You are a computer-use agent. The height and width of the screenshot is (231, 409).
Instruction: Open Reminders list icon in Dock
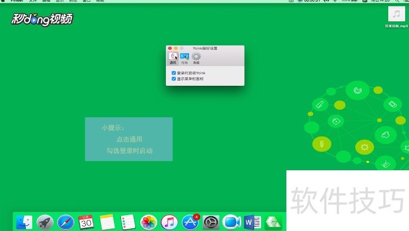128,222
